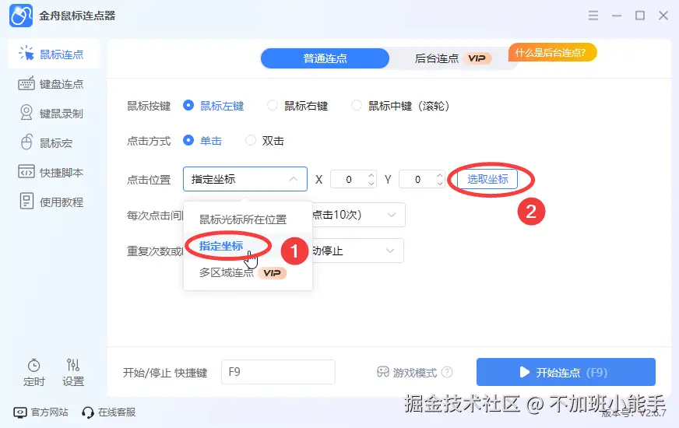Switch to 普通连点 tab
The width and height of the screenshot is (679, 428).
click(325, 58)
